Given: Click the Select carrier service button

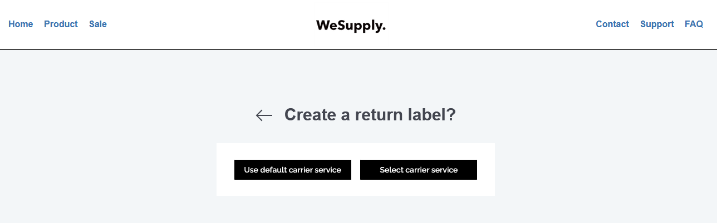Looking at the screenshot, I should [419, 170].
